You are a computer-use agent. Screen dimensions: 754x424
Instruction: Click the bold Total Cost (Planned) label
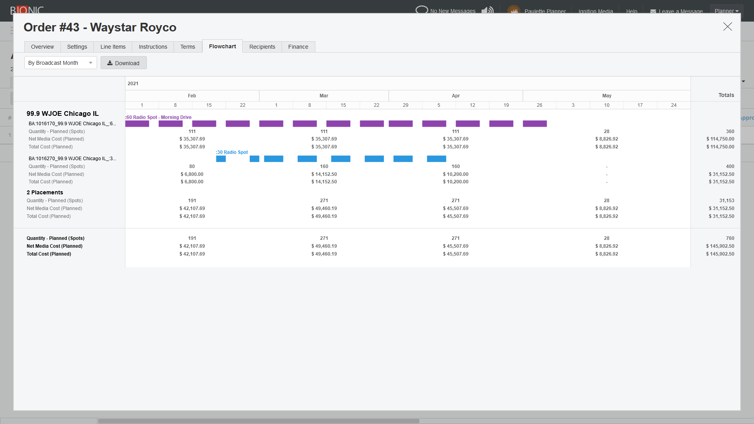[x=49, y=254]
